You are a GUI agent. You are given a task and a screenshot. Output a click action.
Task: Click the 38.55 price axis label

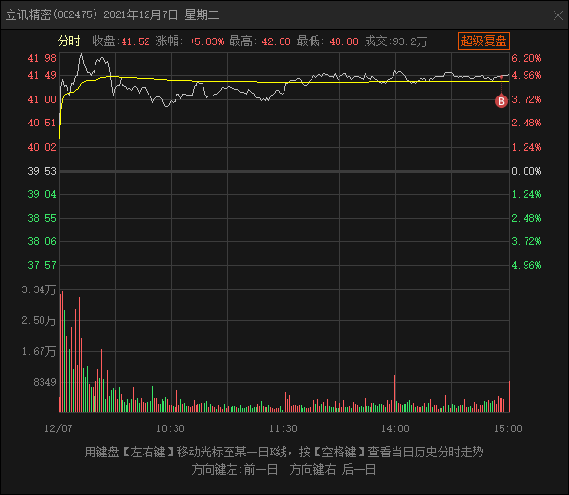pos(42,218)
